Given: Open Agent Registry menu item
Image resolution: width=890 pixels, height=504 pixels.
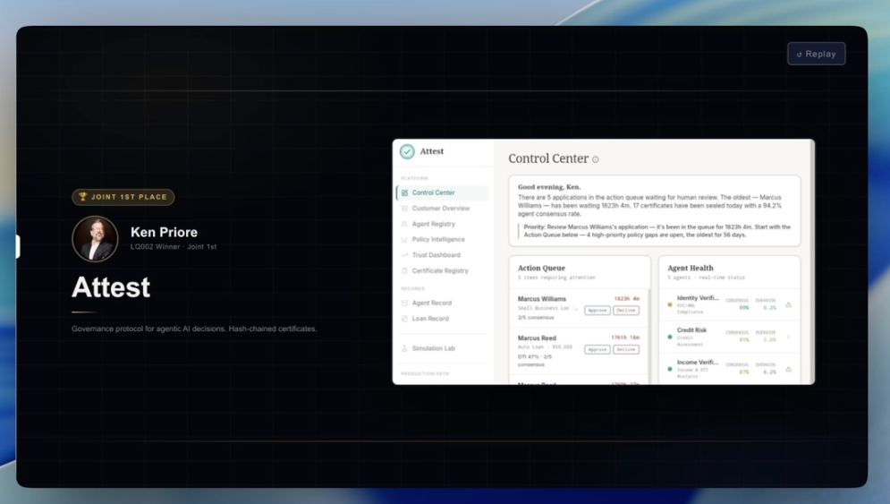Looking at the screenshot, I should pyautogui.click(x=442, y=224).
